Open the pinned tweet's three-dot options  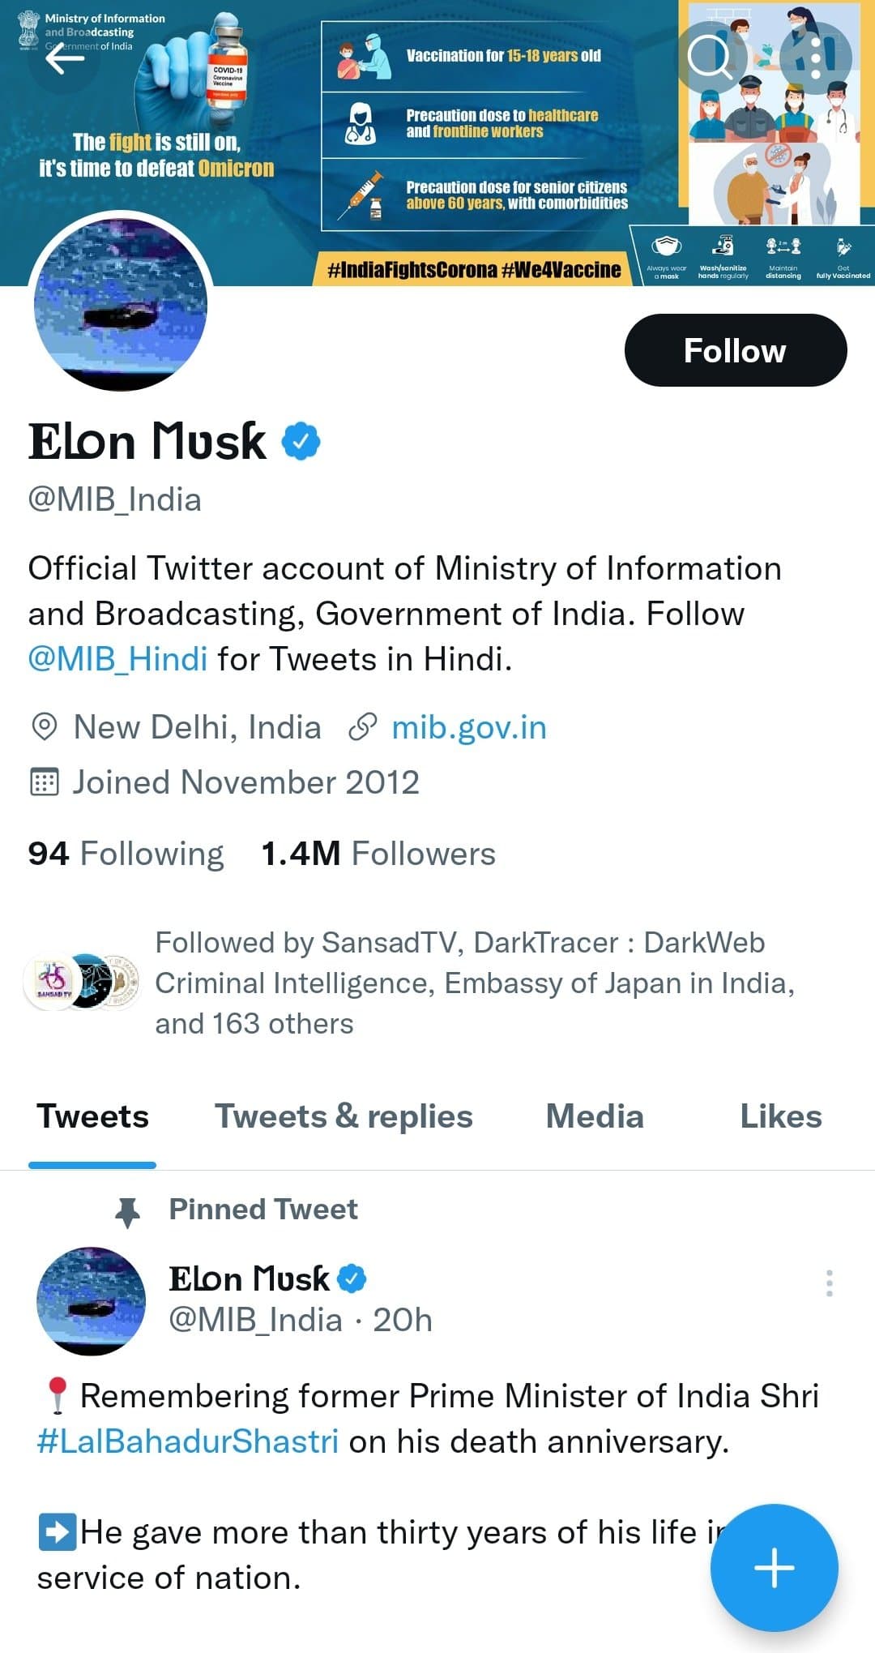829,1283
